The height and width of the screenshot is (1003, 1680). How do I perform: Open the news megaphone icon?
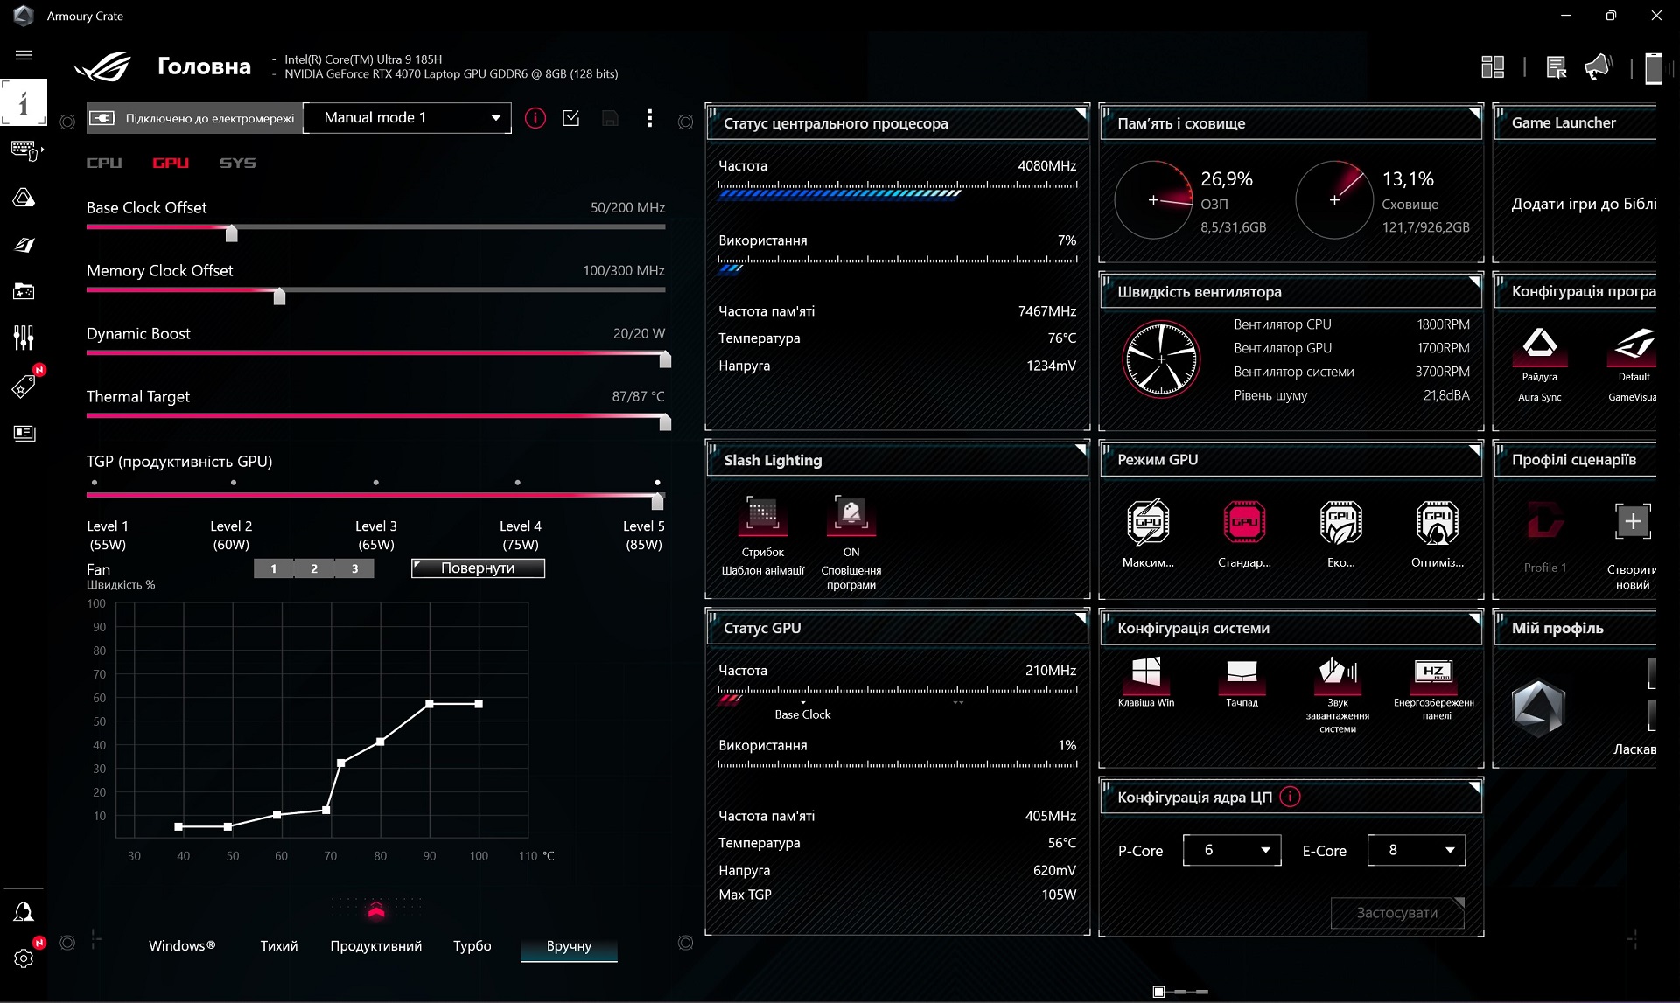[1598, 67]
